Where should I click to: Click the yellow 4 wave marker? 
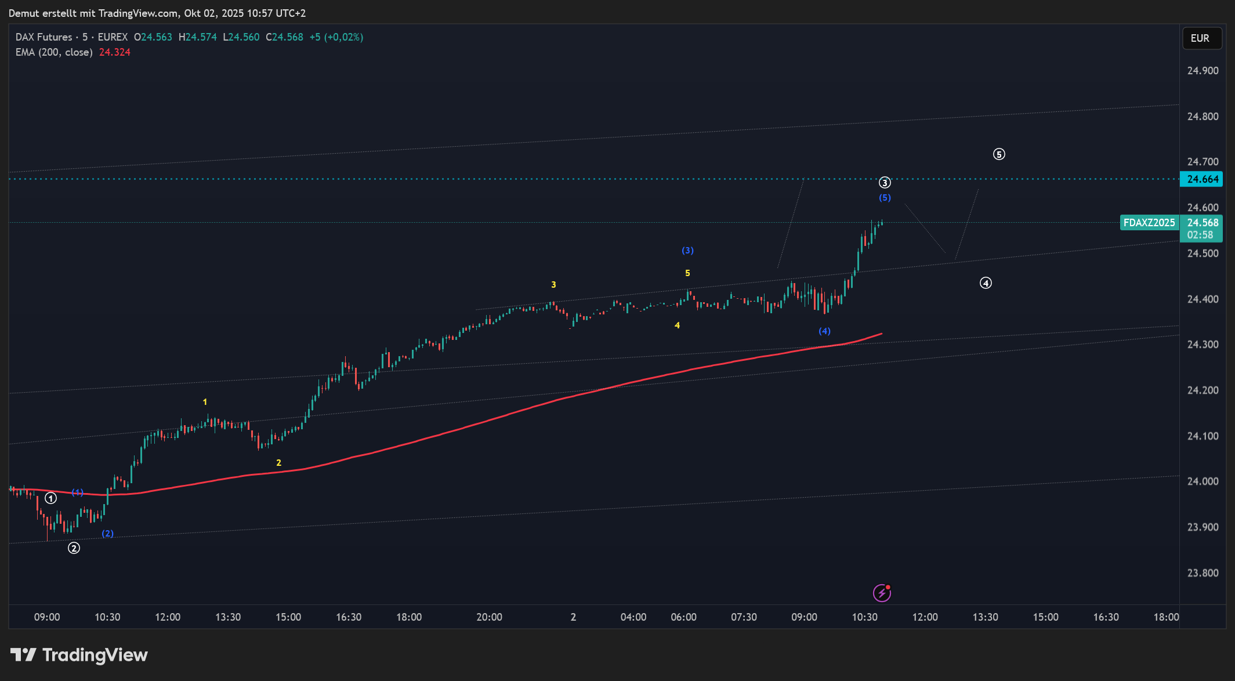tap(677, 325)
